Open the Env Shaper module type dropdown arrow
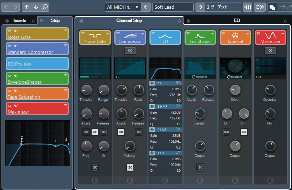The height and width of the screenshot is (190, 292). coord(213,34)
